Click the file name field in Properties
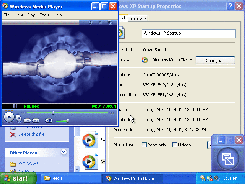245x184 pixels. (x=189, y=33)
